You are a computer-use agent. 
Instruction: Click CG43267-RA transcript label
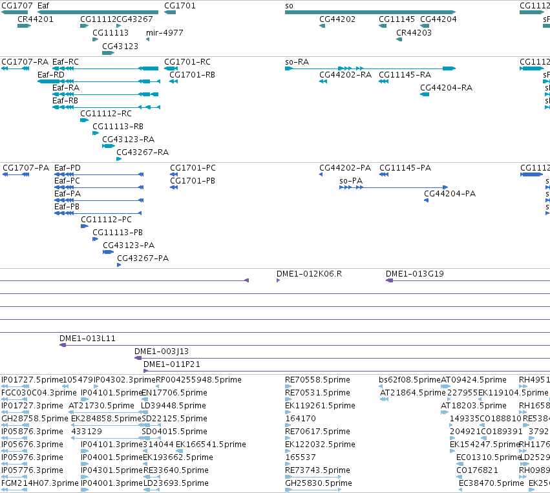click(x=143, y=152)
